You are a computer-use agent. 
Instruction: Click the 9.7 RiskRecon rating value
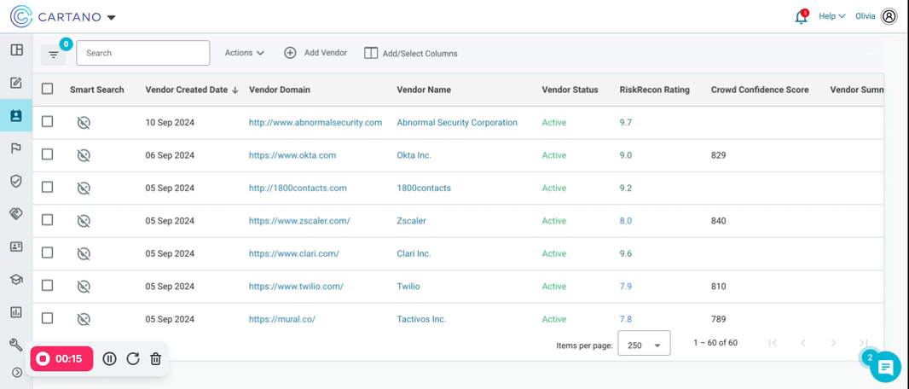click(x=626, y=123)
